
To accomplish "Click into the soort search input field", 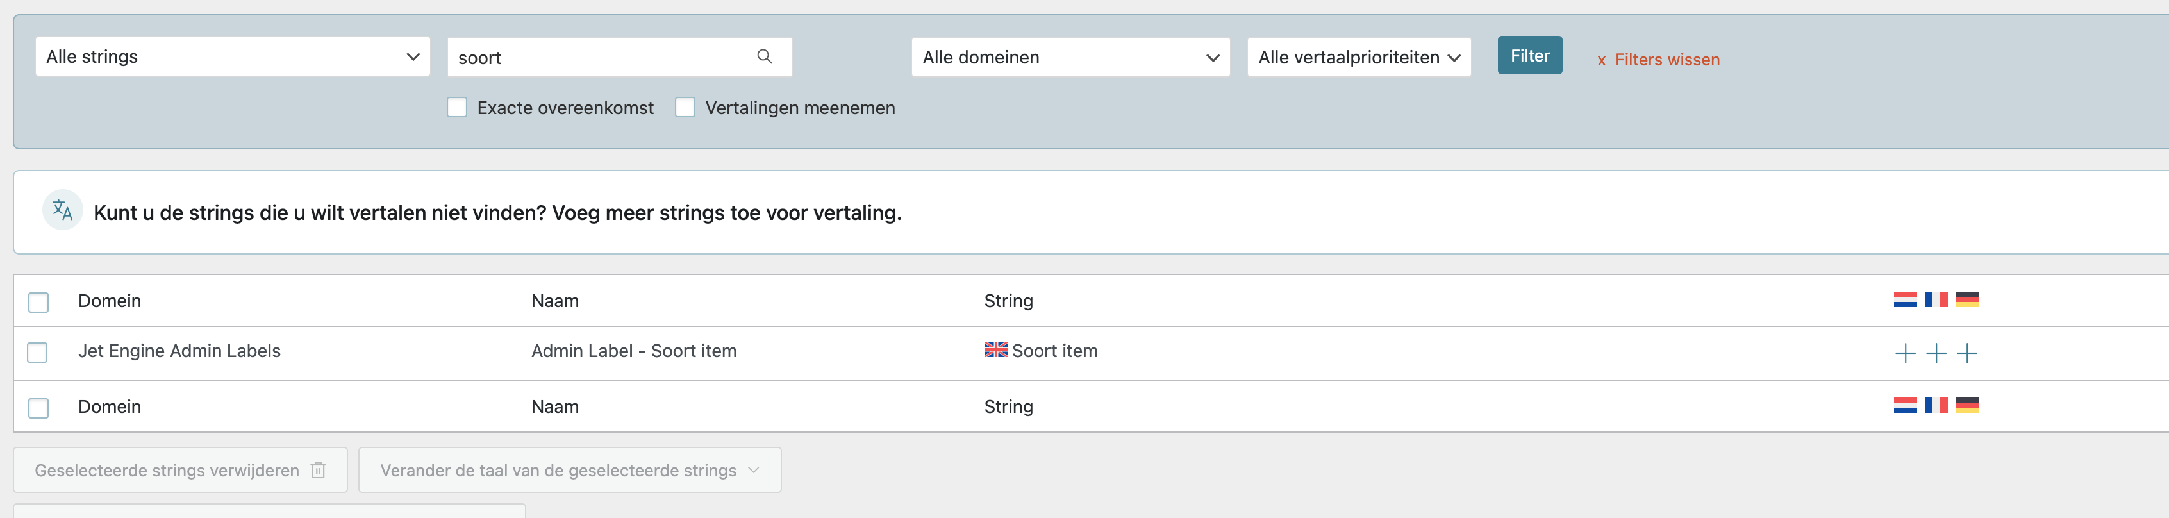I will tap(619, 57).
